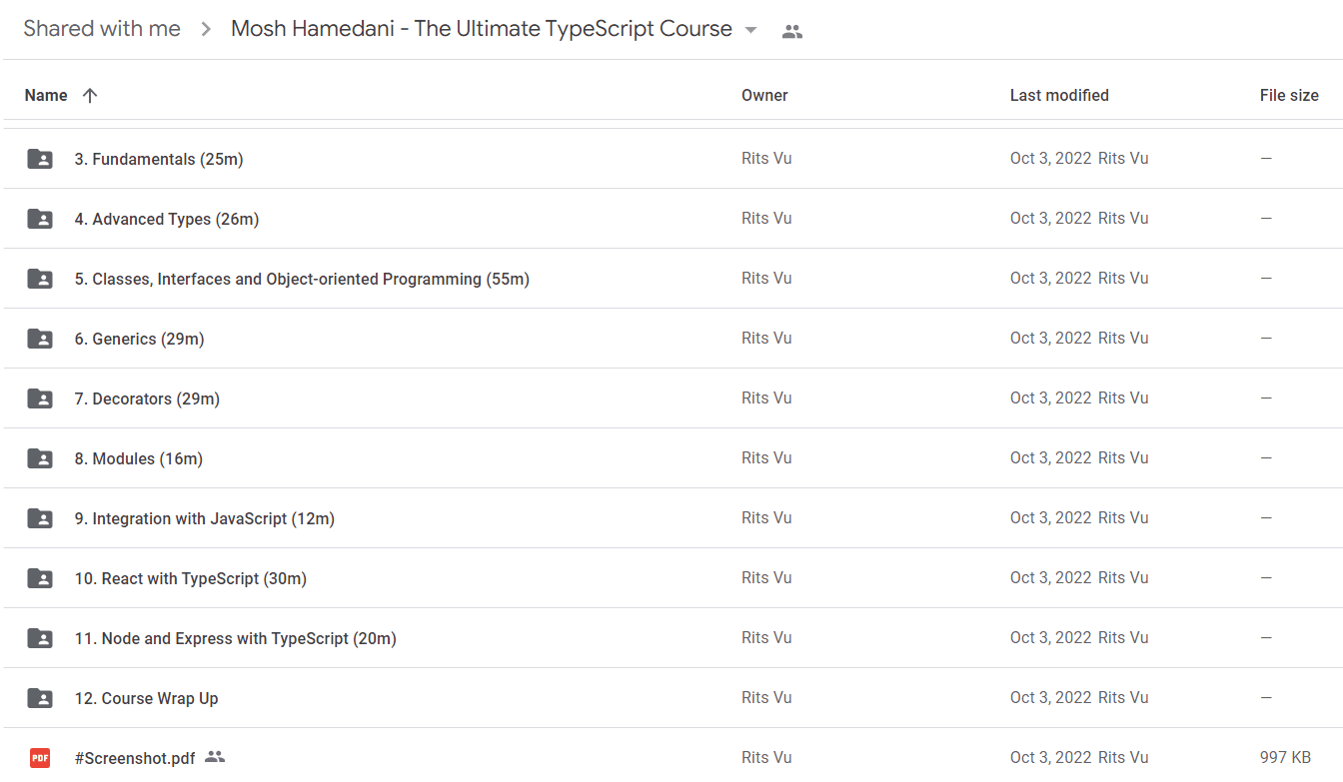Sort by the Name column header
Screen dimensions: 1343x782
coord(46,95)
